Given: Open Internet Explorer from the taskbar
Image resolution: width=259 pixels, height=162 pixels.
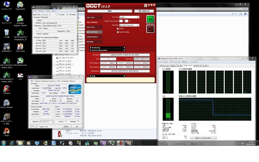Looking at the screenshot, I should tap(12, 143).
